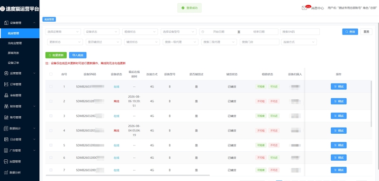Click the 重置 reset button
This screenshot has height=181, width=379.
point(366,32)
